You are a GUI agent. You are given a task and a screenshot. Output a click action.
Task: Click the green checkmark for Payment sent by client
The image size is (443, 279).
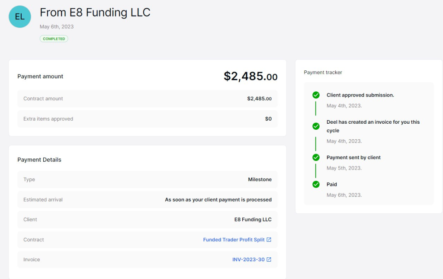tap(316, 157)
